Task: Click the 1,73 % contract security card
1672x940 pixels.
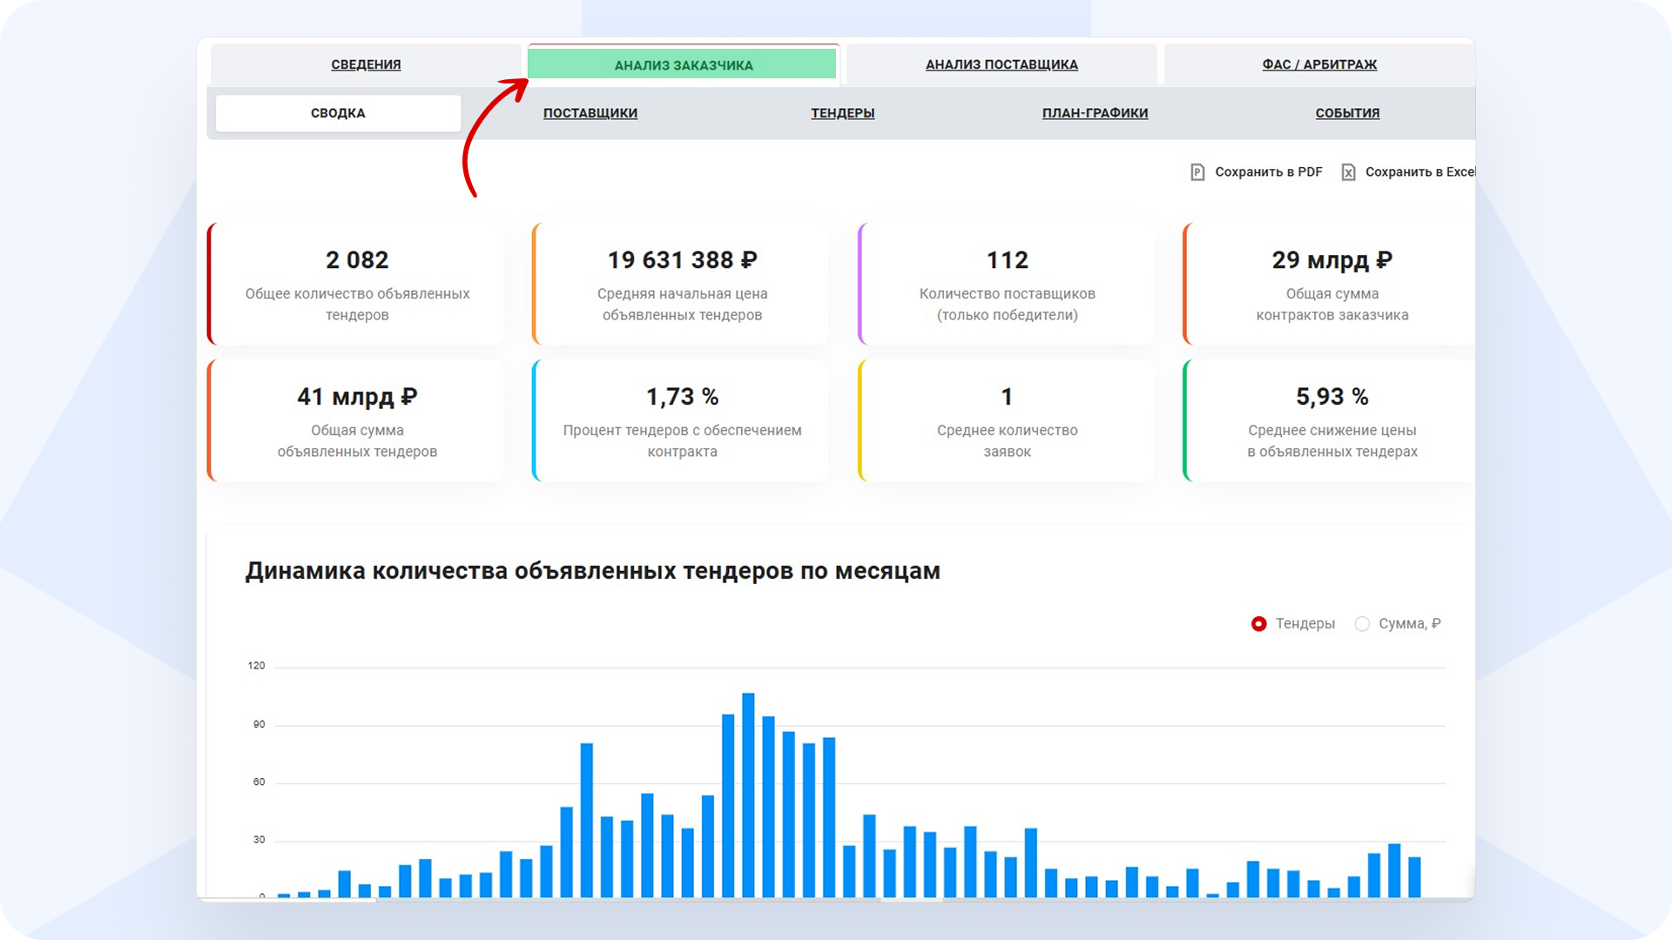Action: tap(681, 420)
